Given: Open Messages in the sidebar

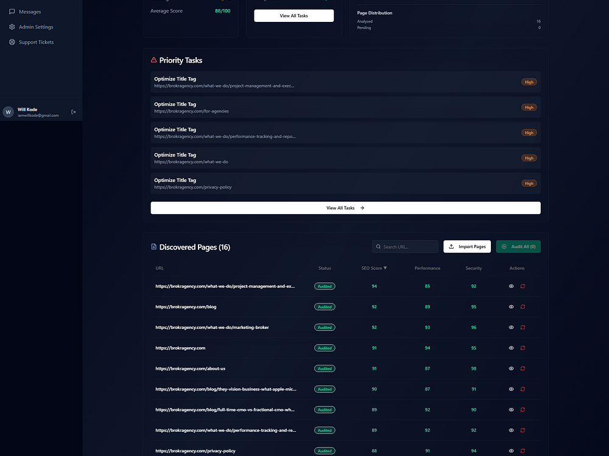Looking at the screenshot, I should tap(29, 12).
